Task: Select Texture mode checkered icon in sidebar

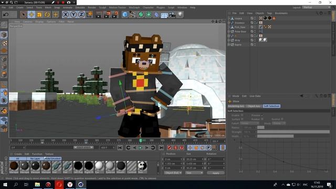Action: coord(4,43)
